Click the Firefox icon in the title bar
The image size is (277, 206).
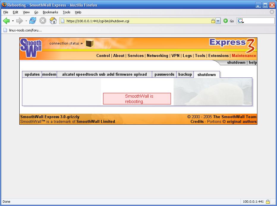4,5
